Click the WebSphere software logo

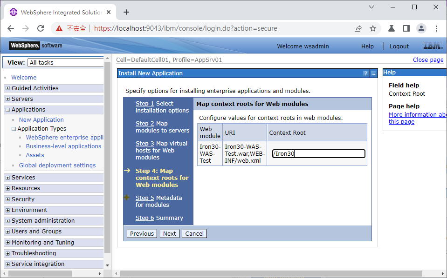click(35, 46)
